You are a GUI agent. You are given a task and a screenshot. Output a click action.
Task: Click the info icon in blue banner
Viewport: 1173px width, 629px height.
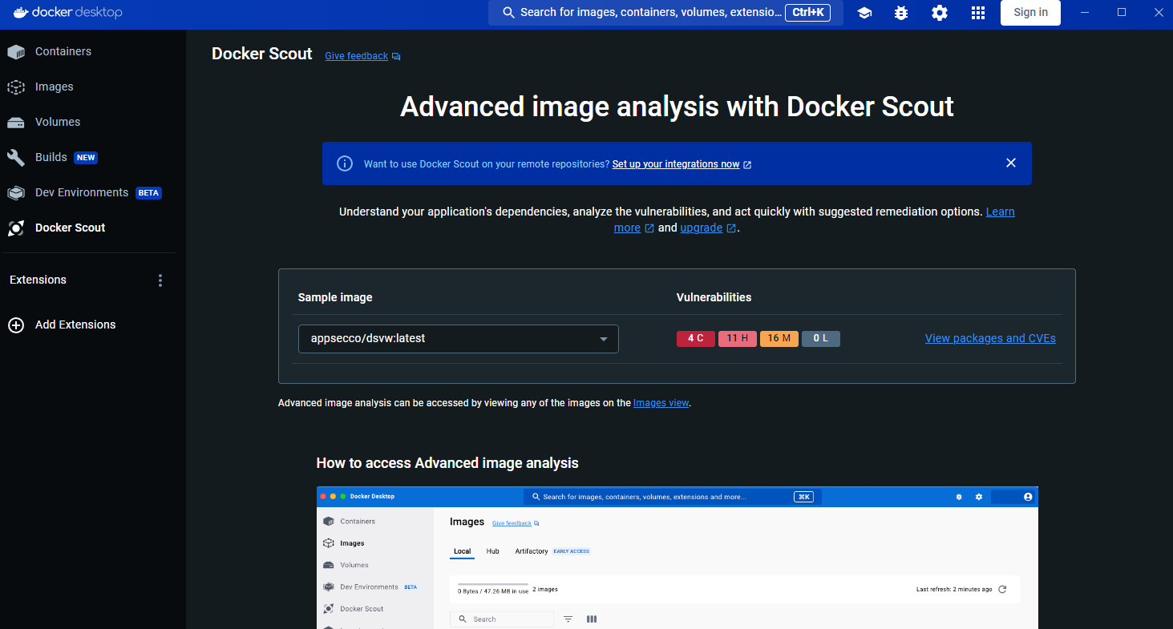tap(345, 163)
